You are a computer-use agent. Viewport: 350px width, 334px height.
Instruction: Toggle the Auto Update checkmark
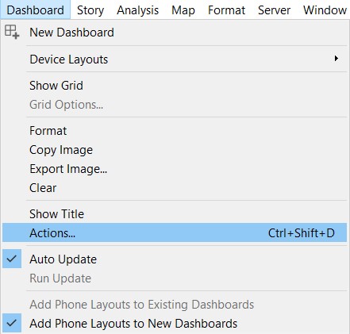tap(12, 259)
